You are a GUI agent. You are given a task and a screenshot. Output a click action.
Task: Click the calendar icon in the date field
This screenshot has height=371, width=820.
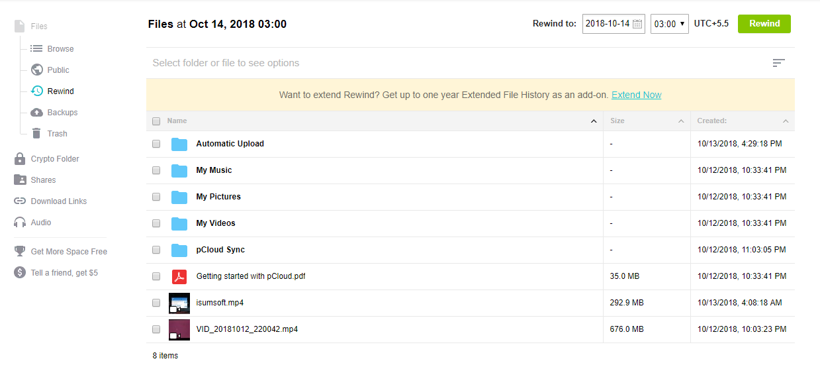(637, 24)
